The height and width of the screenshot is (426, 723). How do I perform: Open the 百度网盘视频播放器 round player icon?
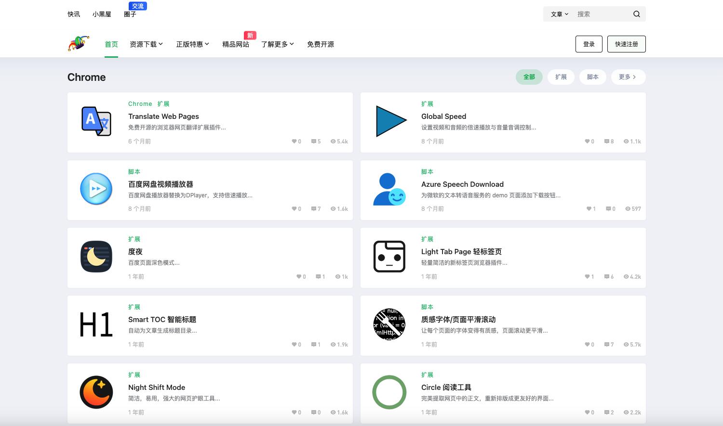[96, 189]
